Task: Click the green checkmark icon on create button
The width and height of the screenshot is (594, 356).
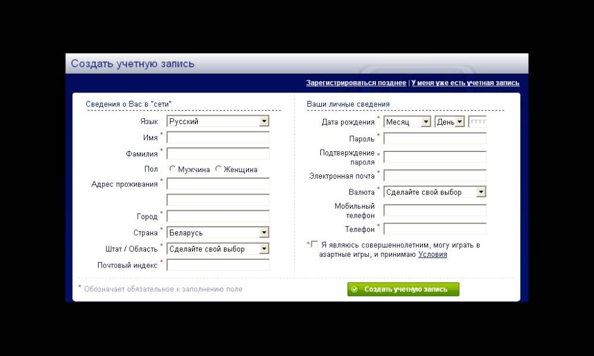Action: click(355, 290)
